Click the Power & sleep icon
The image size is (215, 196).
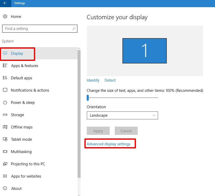(5, 103)
